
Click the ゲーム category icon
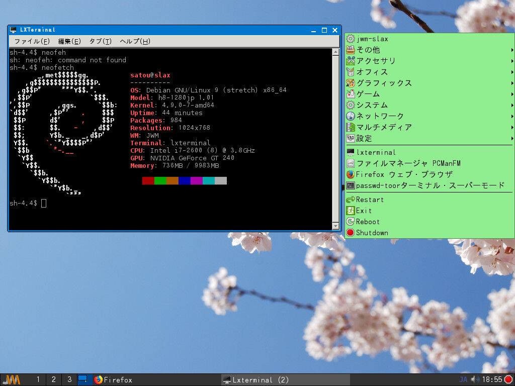(351, 94)
